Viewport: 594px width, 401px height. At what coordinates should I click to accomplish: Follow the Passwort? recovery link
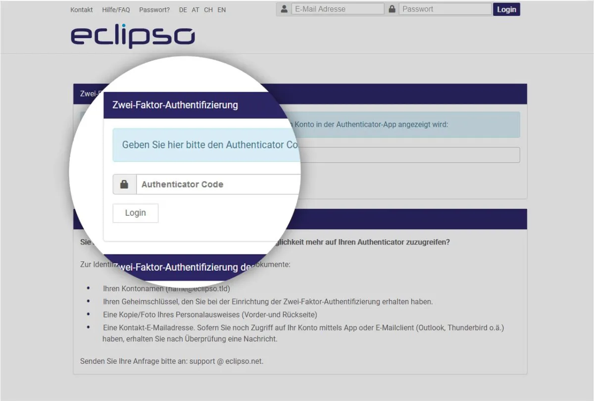pyautogui.click(x=154, y=10)
